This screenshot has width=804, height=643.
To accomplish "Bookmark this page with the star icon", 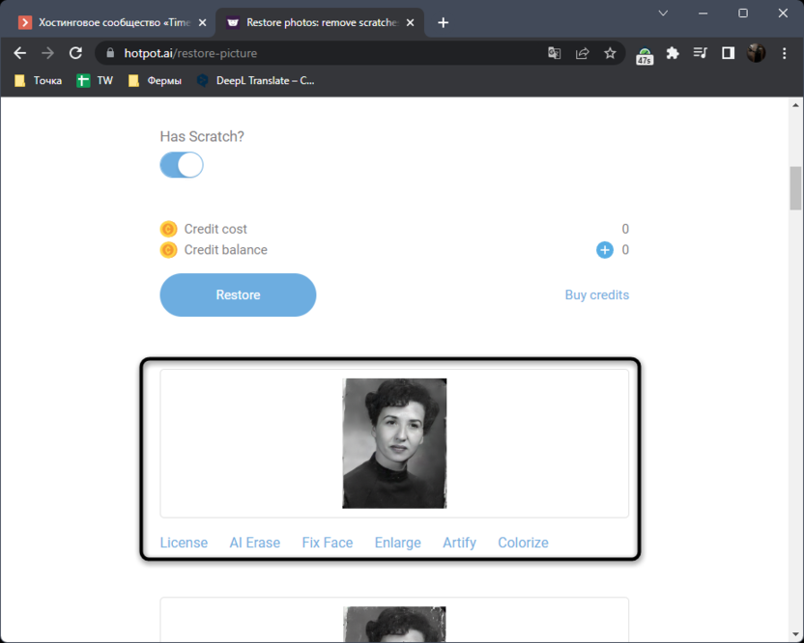I will (610, 53).
